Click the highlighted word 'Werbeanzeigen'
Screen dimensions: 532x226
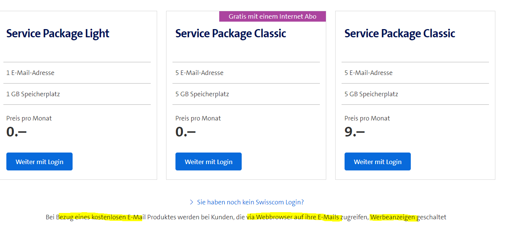tap(392, 217)
